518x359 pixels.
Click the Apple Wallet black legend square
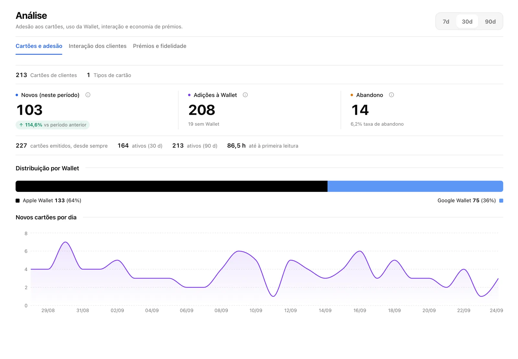pos(18,201)
